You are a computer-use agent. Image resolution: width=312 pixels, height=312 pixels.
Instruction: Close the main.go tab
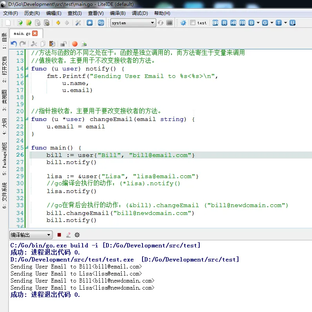(35, 34)
